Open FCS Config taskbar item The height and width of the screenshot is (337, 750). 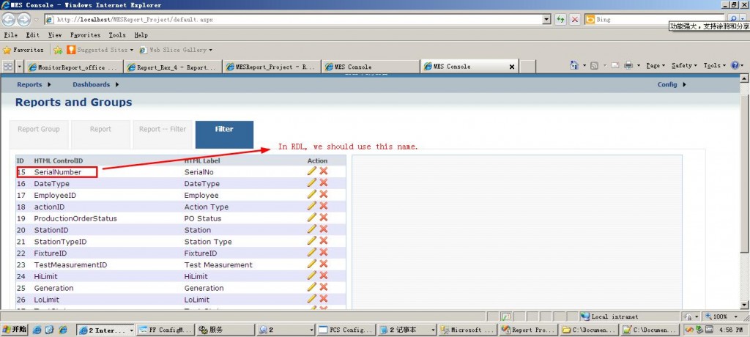[x=346, y=330]
